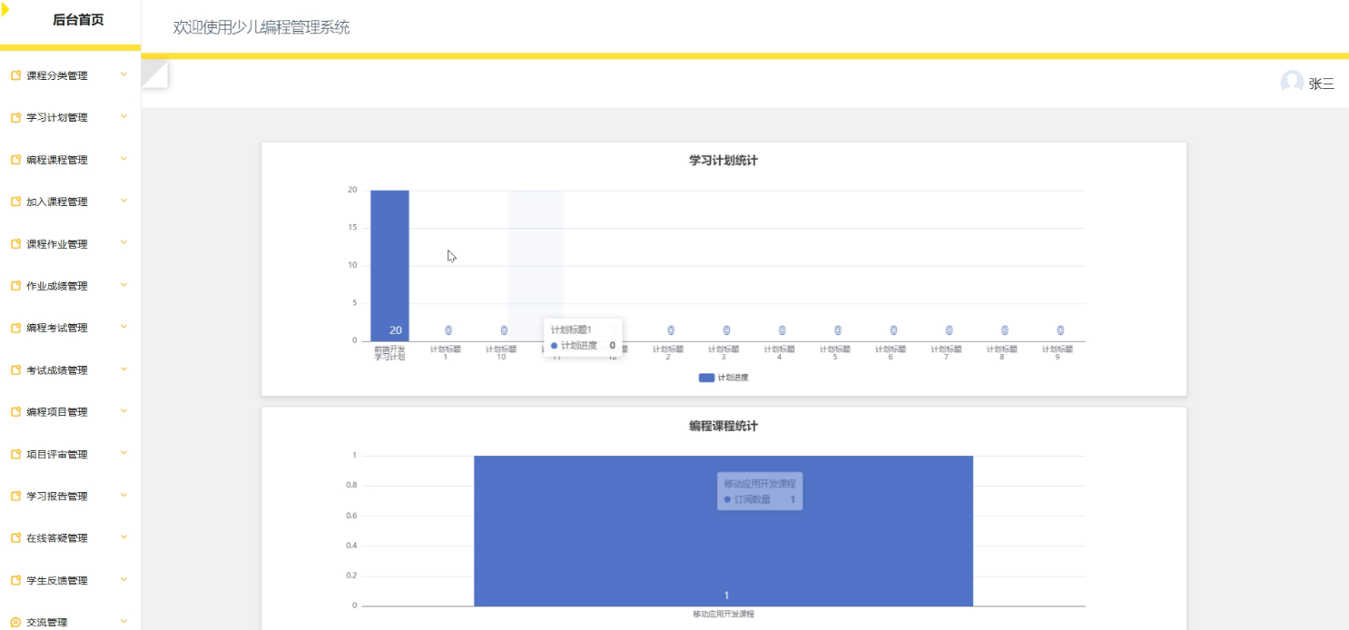The image size is (1349, 630).
Task: Click the 考试成绩管理 menu icon
Action: [15, 370]
